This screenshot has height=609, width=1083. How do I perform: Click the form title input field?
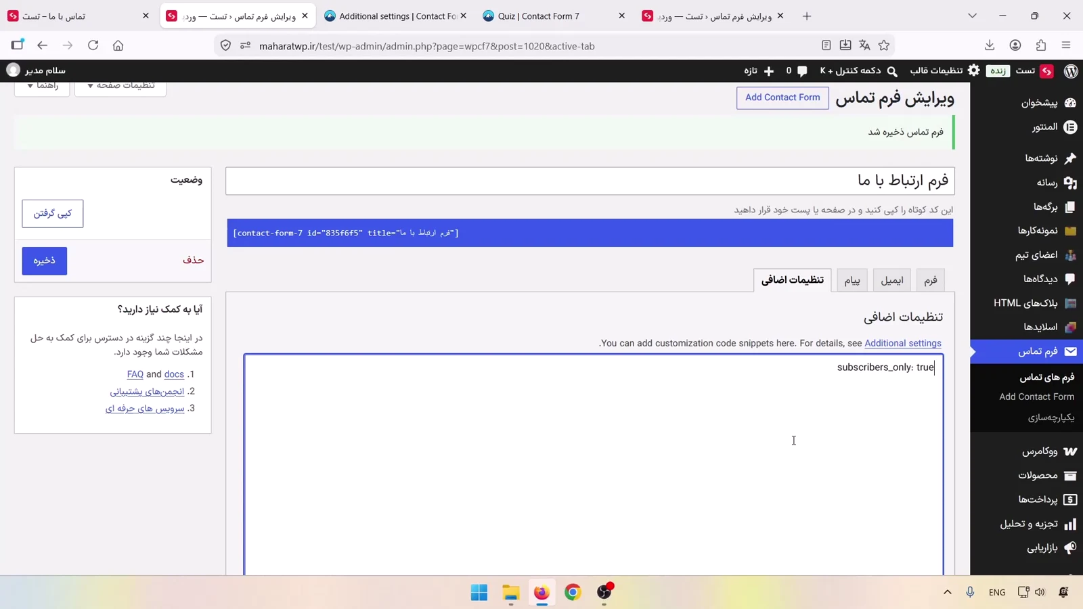coord(590,181)
